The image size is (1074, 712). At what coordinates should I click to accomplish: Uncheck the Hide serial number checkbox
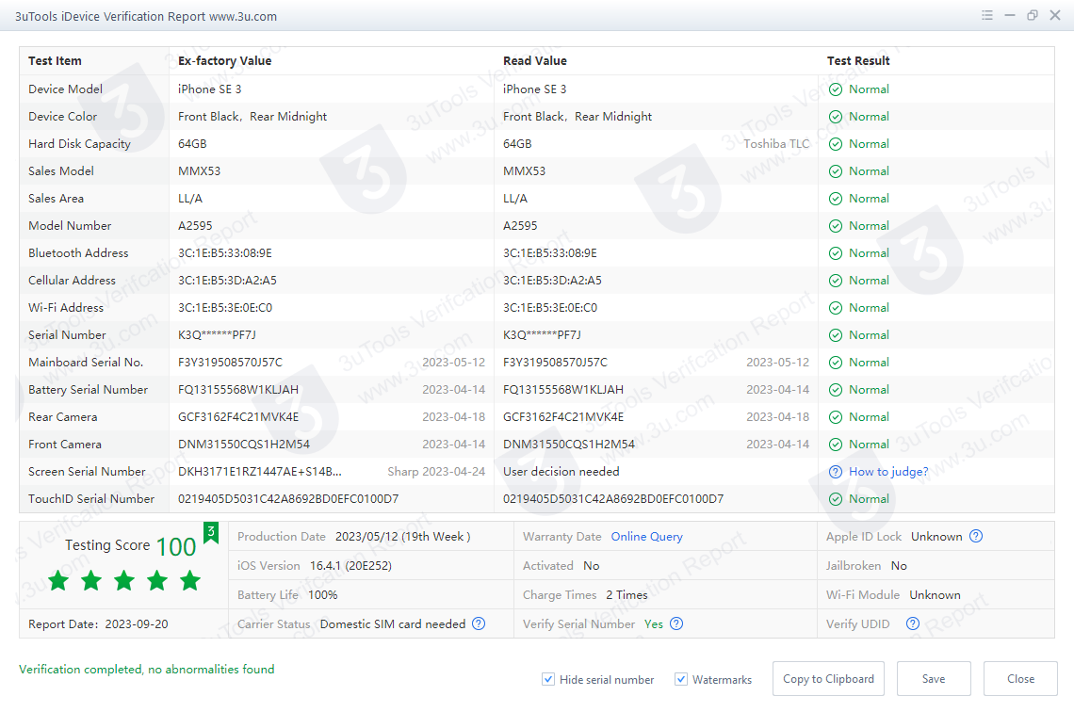[548, 679]
